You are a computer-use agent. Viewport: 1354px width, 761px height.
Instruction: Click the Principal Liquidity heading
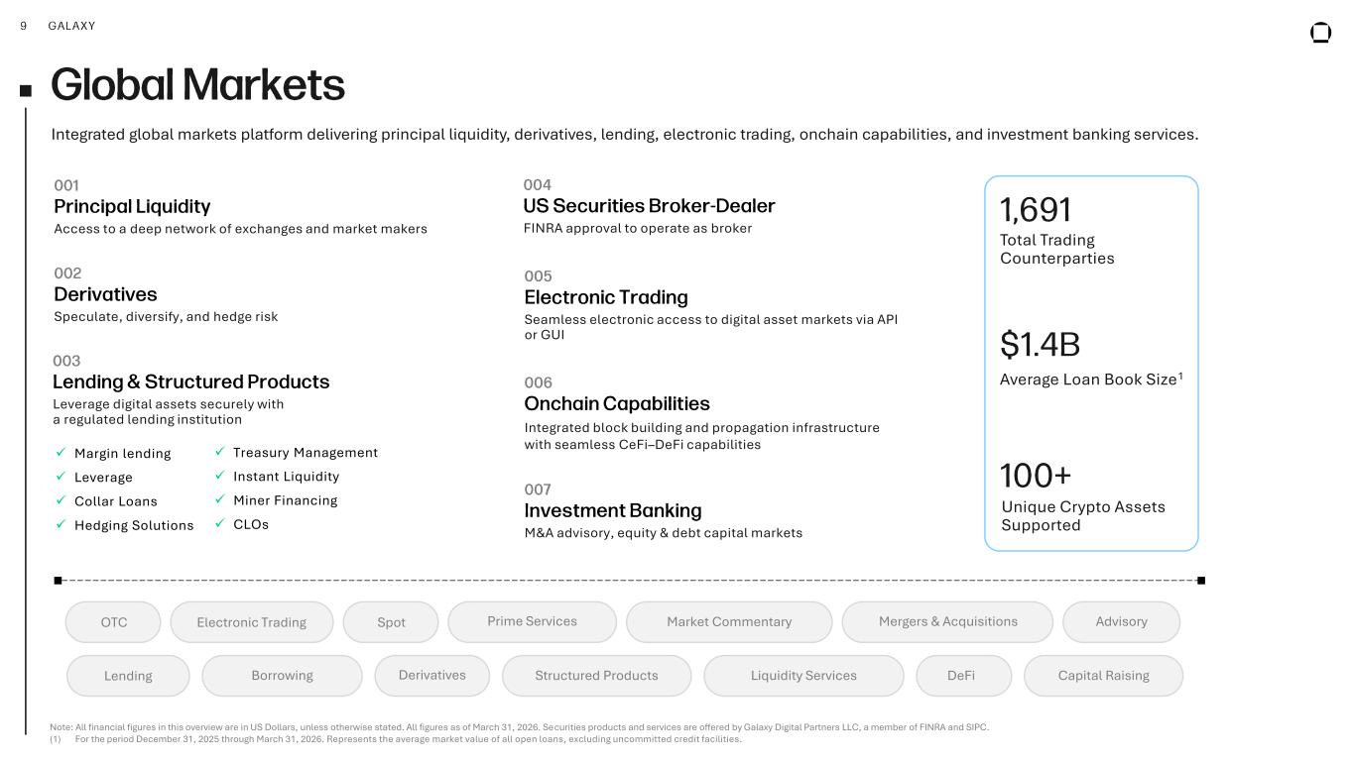point(132,206)
